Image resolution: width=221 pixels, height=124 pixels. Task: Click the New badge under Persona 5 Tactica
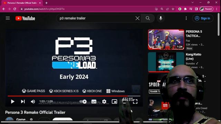point(189,48)
